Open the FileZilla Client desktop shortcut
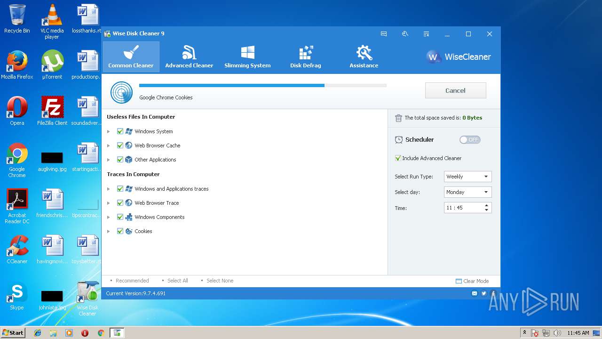The width and height of the screenshot is (602, 339). click(52, 111)
